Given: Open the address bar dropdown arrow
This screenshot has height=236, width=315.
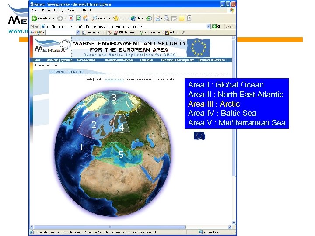Looking at the screenshot, I should coord(209,27).
